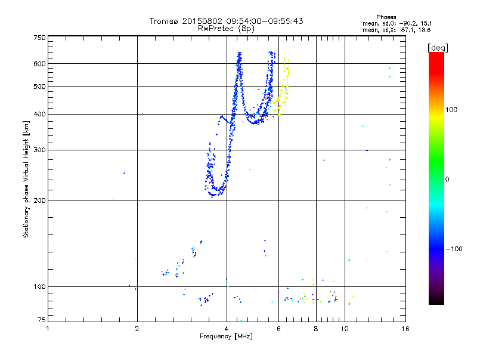Click the y-axis tick label '600'
This screenshot has height=358, width=477.
(x=39, y=64)
